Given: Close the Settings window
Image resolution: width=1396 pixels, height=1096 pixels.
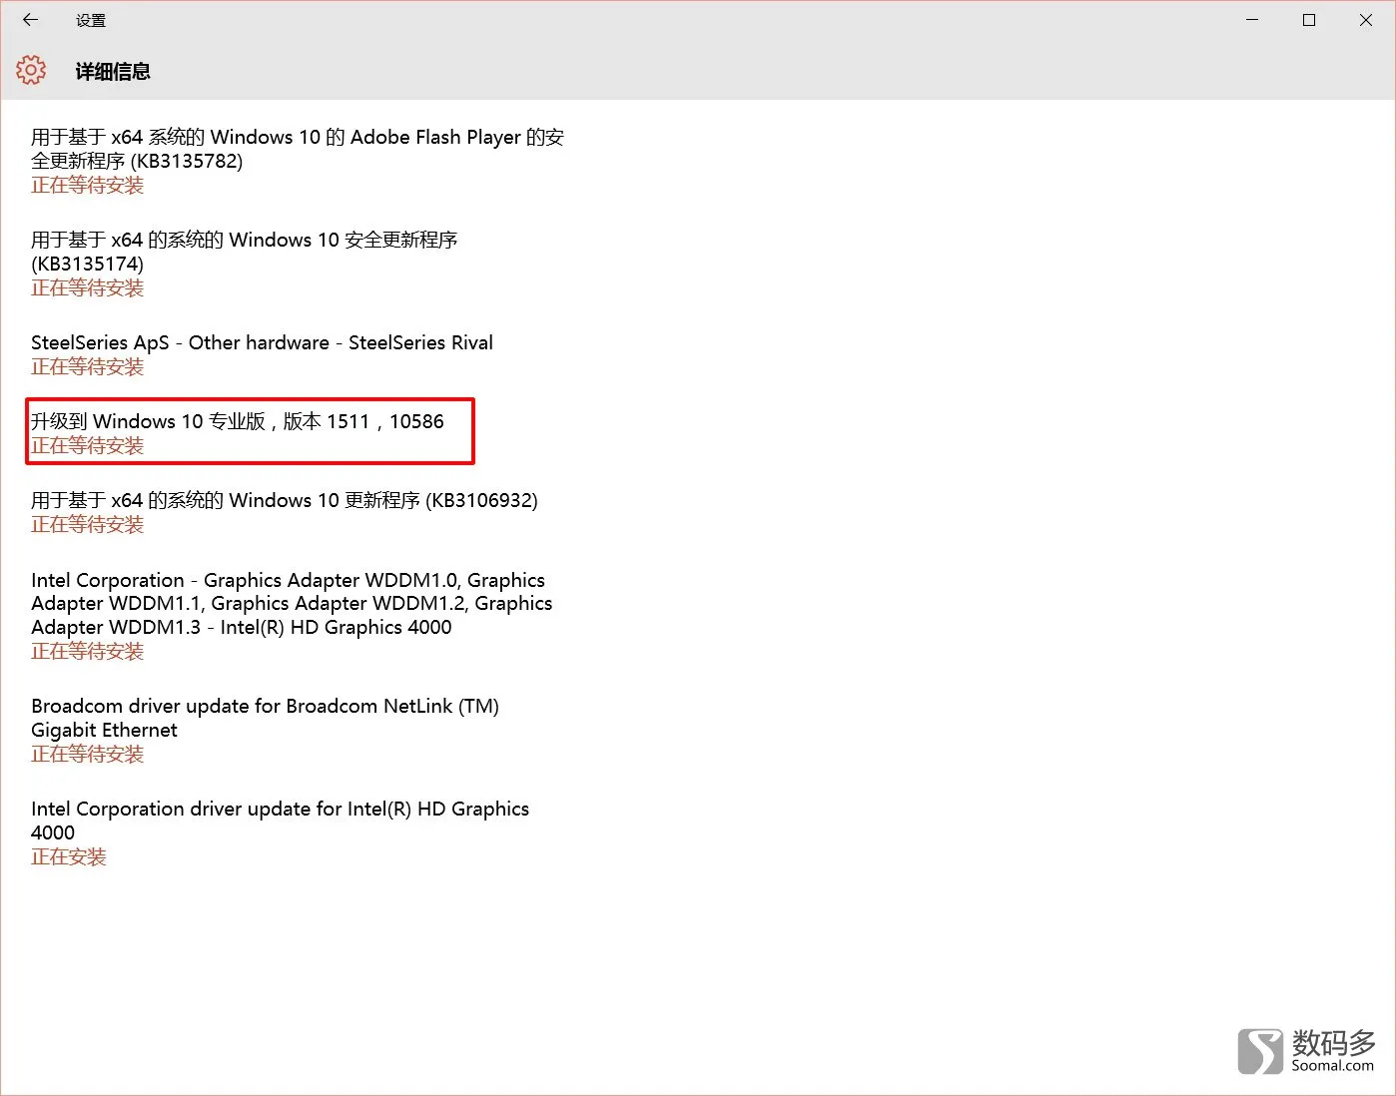Looking at the screenshot, I should 1366,20.
